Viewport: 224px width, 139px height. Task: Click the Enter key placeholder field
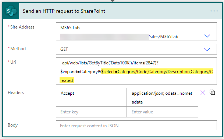(92, 112)
